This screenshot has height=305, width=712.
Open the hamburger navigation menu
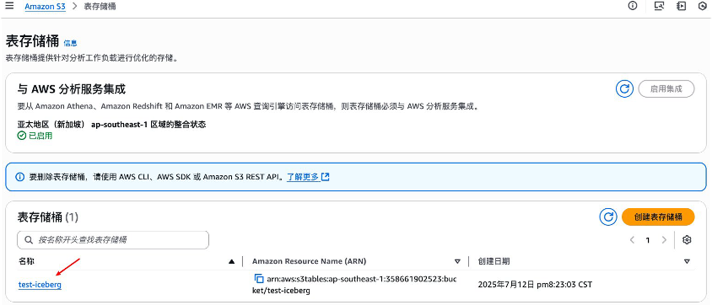pyautogui.click(x=9, y=6)
